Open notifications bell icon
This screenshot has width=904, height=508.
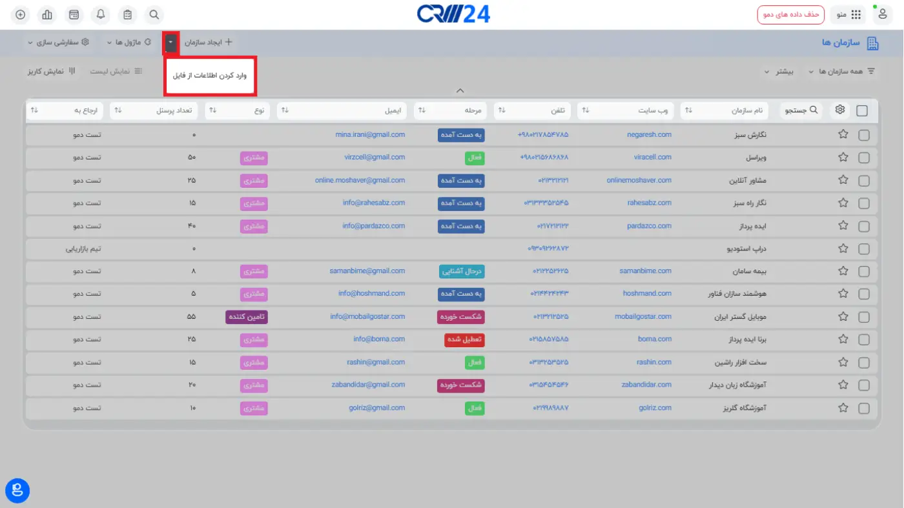tap(101, 14)
